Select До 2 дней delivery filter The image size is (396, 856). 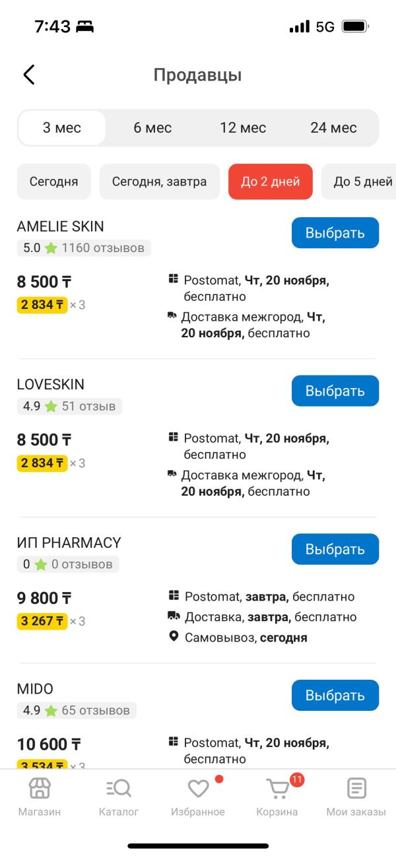[271, 181]
